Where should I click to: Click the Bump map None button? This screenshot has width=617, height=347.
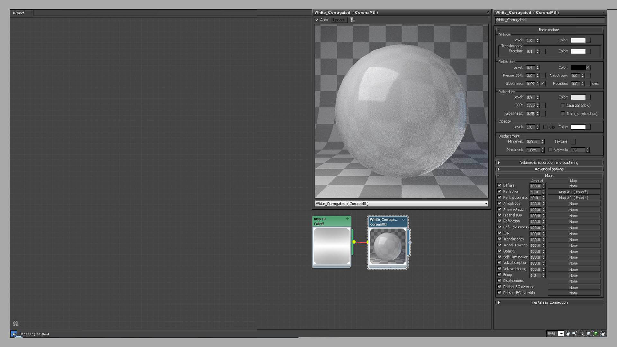[x=574, y=276]
